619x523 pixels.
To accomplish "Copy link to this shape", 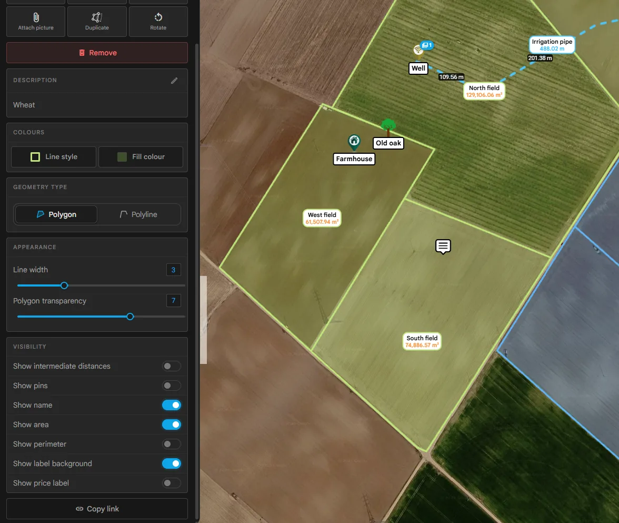I will pyautogui.click(x=97, y=509).
